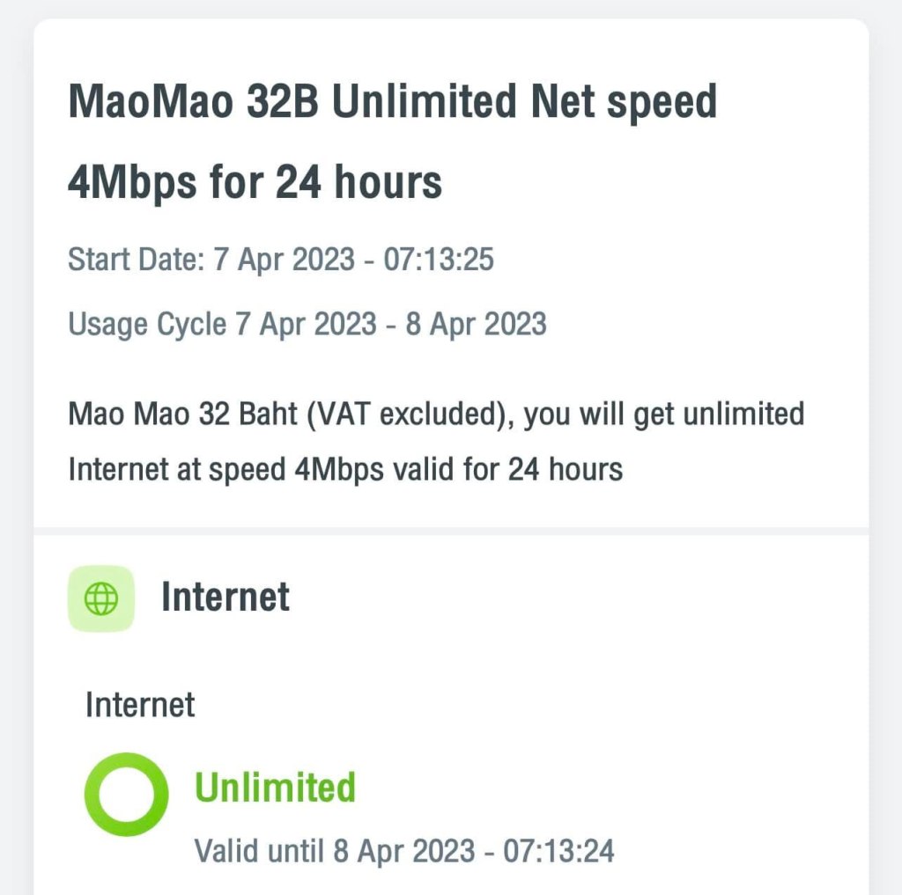902x895 pixels.
Task: Tap the 07:13:25 start time
Action: 439,260
